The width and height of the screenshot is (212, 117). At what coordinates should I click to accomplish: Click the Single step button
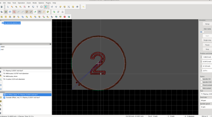207,40
